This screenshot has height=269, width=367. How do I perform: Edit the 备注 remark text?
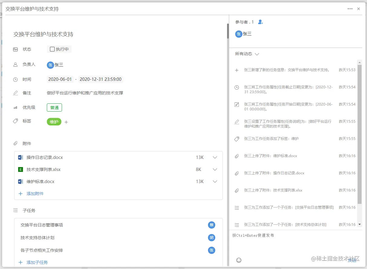pyautogui.click(x=85, y=93)
